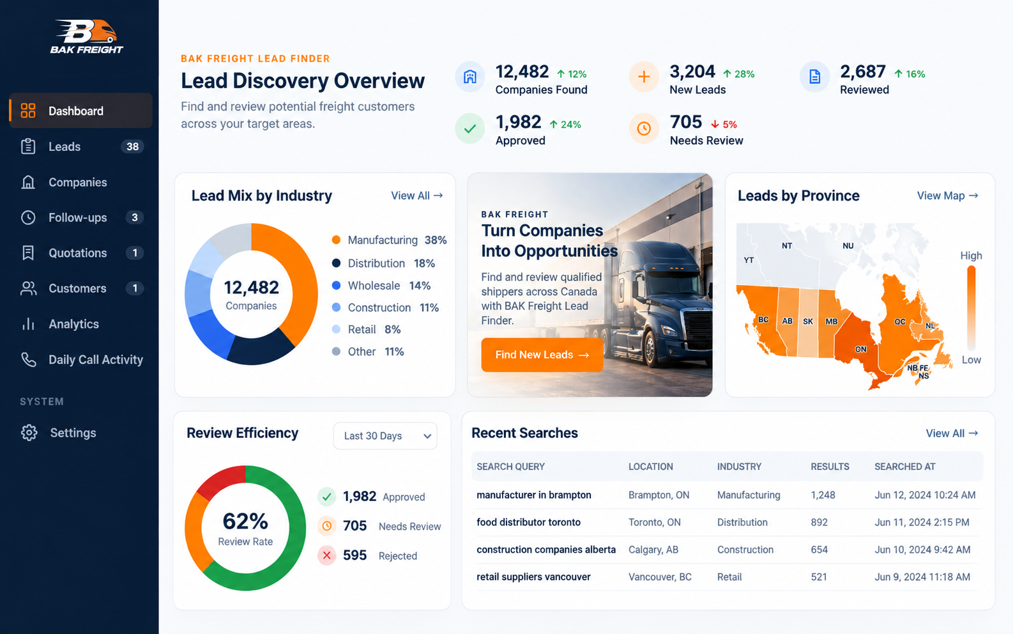This screenshot has height=634, width=1013.
Task: Click the Dashboard grid icon
Action: click(x=28, y=111)
